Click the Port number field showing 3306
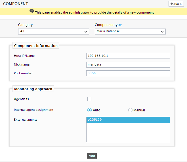This screenshot has width=187, height=162. point(128,73)
